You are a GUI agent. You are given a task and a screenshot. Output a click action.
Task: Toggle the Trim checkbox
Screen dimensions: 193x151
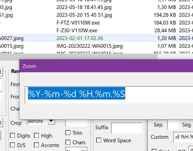68,133
